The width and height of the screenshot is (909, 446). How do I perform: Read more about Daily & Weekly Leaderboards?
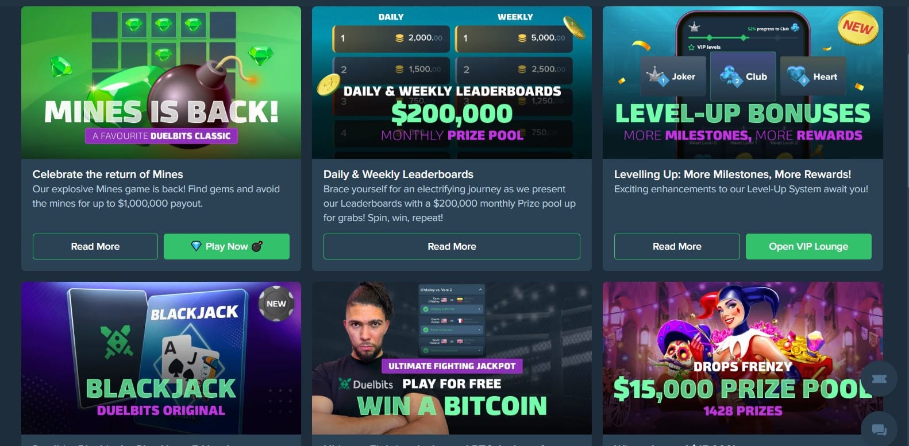click(452, 246)
